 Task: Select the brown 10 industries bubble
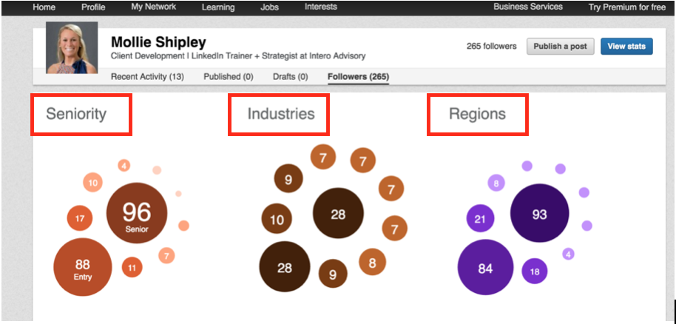coord(277,220)
